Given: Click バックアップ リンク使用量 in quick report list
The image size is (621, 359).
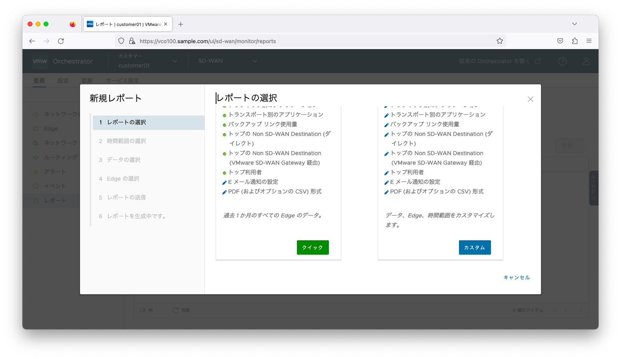Looking at the screenshot, I should 263,124.
